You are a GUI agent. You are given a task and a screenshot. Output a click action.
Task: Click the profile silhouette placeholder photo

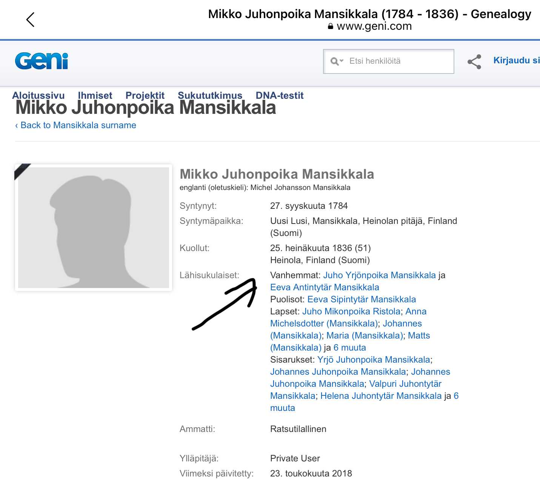click(94, 228)
